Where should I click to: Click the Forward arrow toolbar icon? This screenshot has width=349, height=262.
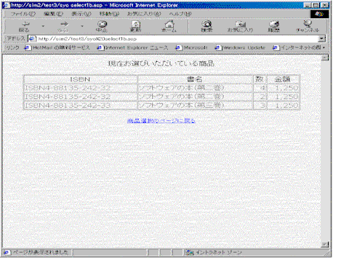(64, 24)
